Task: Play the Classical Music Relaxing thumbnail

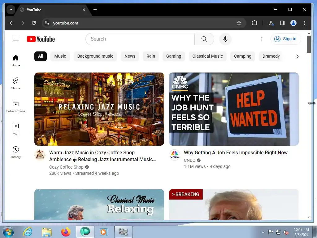Action: pyautogui.click(x=99, y=205)
